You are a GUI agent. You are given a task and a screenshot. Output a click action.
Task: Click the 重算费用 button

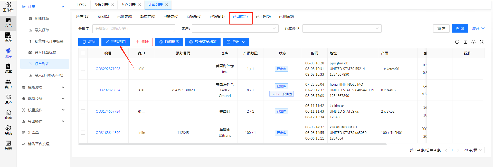[x=115, y=42]
